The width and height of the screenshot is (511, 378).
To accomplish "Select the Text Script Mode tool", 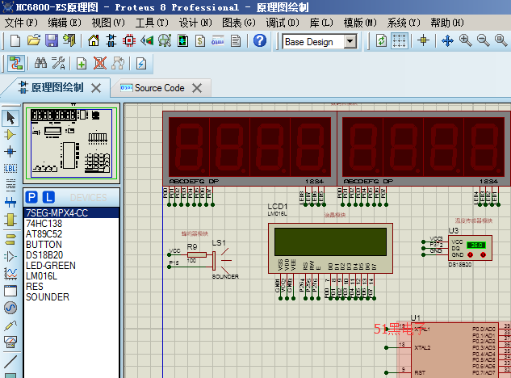I will tap(10, 186).
